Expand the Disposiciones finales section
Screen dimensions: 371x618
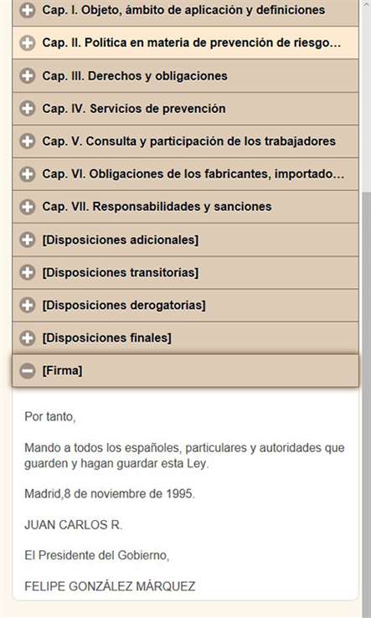(x=185, y=337)
